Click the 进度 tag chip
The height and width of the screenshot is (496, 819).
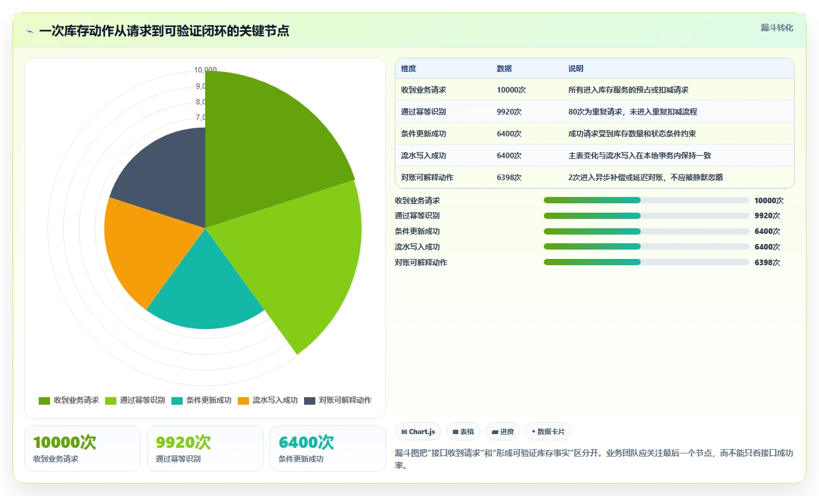502,432
